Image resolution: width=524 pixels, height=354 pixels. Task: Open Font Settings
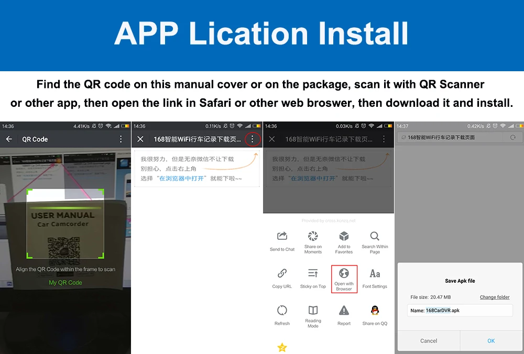point(375,279)
